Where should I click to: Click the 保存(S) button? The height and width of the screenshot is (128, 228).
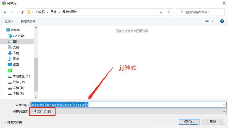189,122
